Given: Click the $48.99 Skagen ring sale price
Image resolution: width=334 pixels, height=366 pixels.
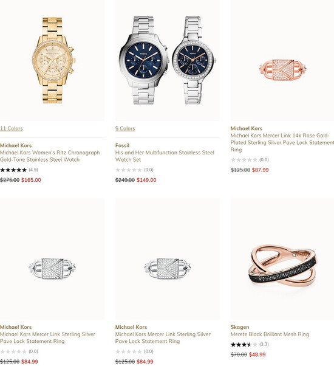Looking at the screenshot, I should (x=257, y=354).
